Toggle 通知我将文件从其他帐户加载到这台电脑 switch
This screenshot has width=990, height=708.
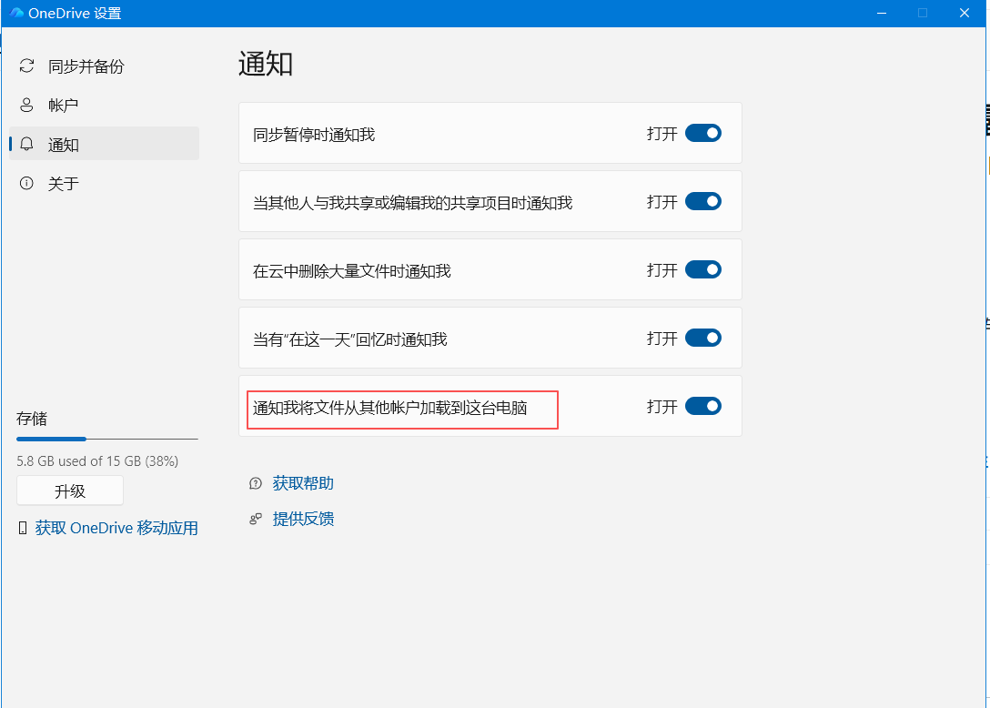pyautogui.click(x=702, y=406)
